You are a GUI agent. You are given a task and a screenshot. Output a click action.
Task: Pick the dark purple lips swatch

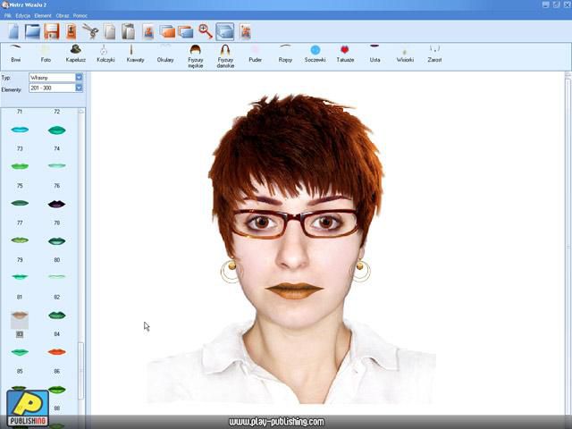point(56,204)
